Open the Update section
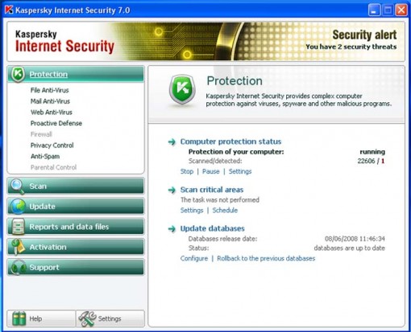This screenshot has height=332, width=411. [76, 207]
